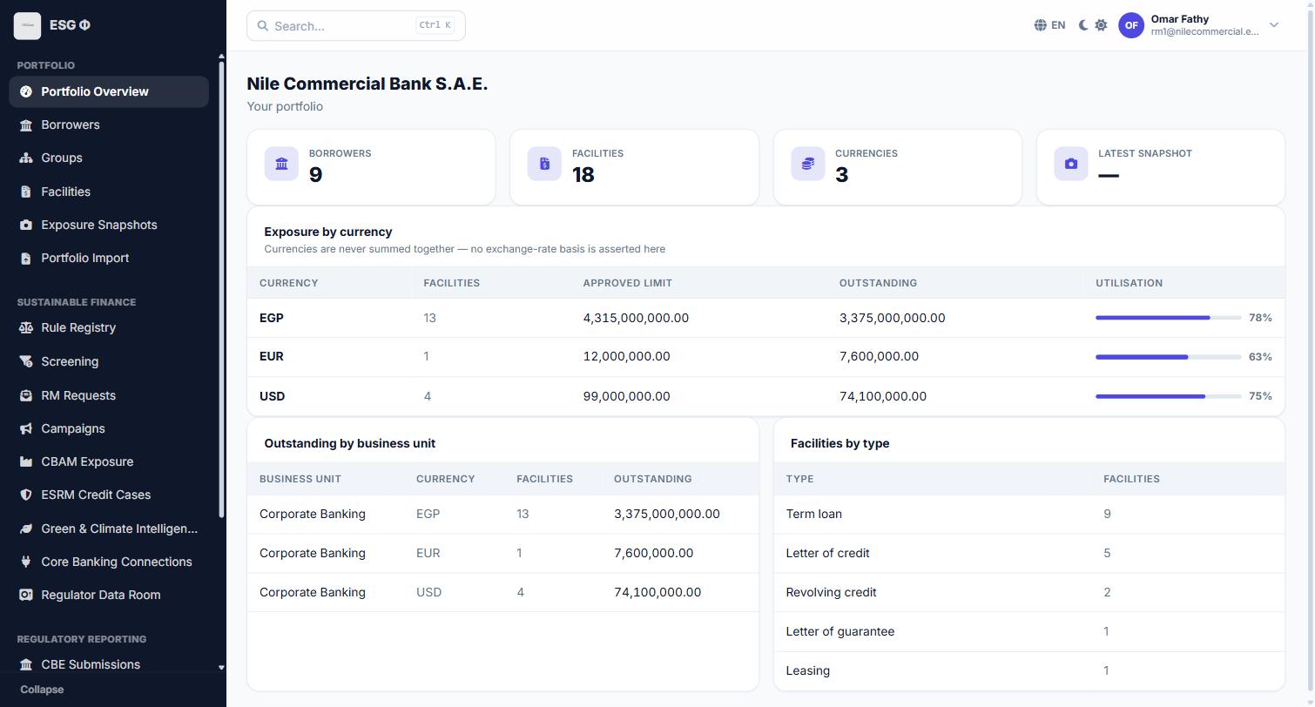Click the Exposure Snapshots camera icon
1315x707 pixels.
click(26, 225)
